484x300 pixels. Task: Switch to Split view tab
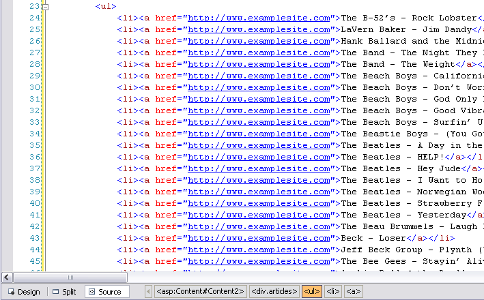pyautogui.click(x=64, y=292)
